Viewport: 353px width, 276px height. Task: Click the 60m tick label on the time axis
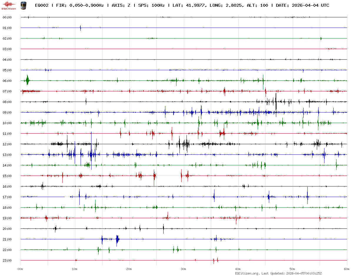click(347, 269)
